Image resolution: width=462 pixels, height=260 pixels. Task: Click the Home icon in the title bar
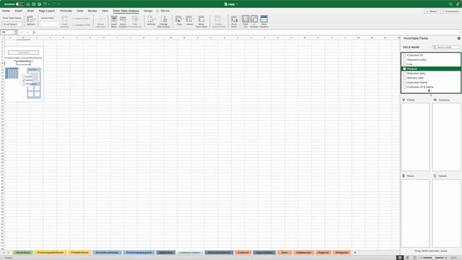click(28, 4)
